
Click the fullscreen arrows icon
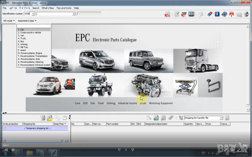(191, 14)
